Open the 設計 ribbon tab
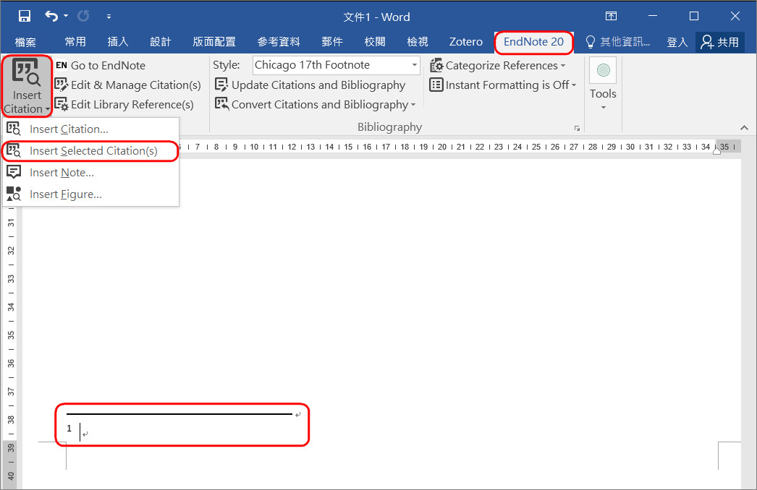This screenshot has height=490, width=757. click(160, 42)
